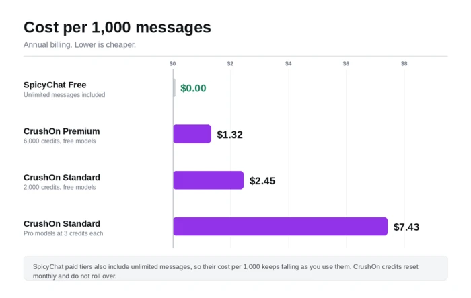Click the $7.43 value label
Screen dimensions: 471x298
click(406, 227)
